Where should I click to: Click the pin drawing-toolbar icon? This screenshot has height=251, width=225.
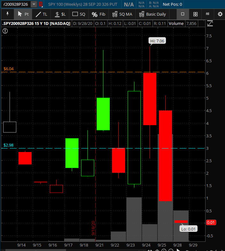tap(7, 14)
